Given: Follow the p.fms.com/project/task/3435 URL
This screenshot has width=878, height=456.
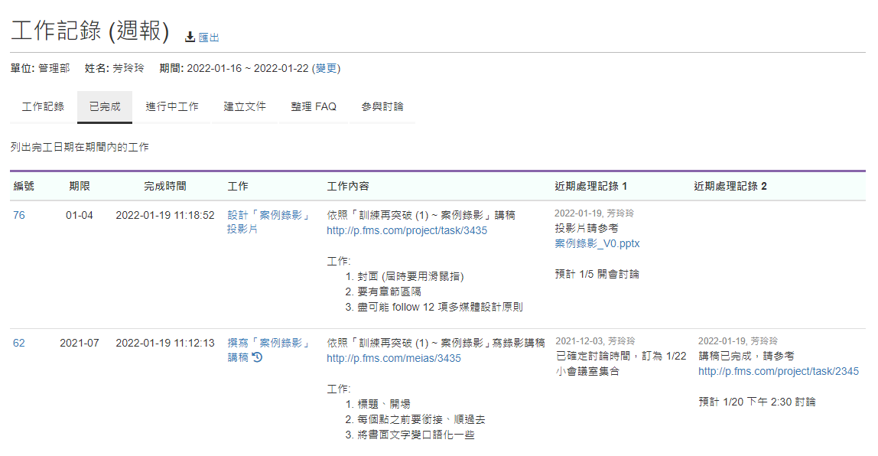Looking at the screenshot, I should click(x=407, y=230).
